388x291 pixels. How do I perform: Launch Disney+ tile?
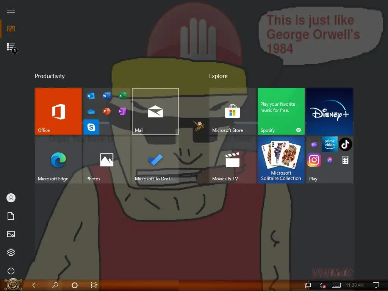(329, 111)
